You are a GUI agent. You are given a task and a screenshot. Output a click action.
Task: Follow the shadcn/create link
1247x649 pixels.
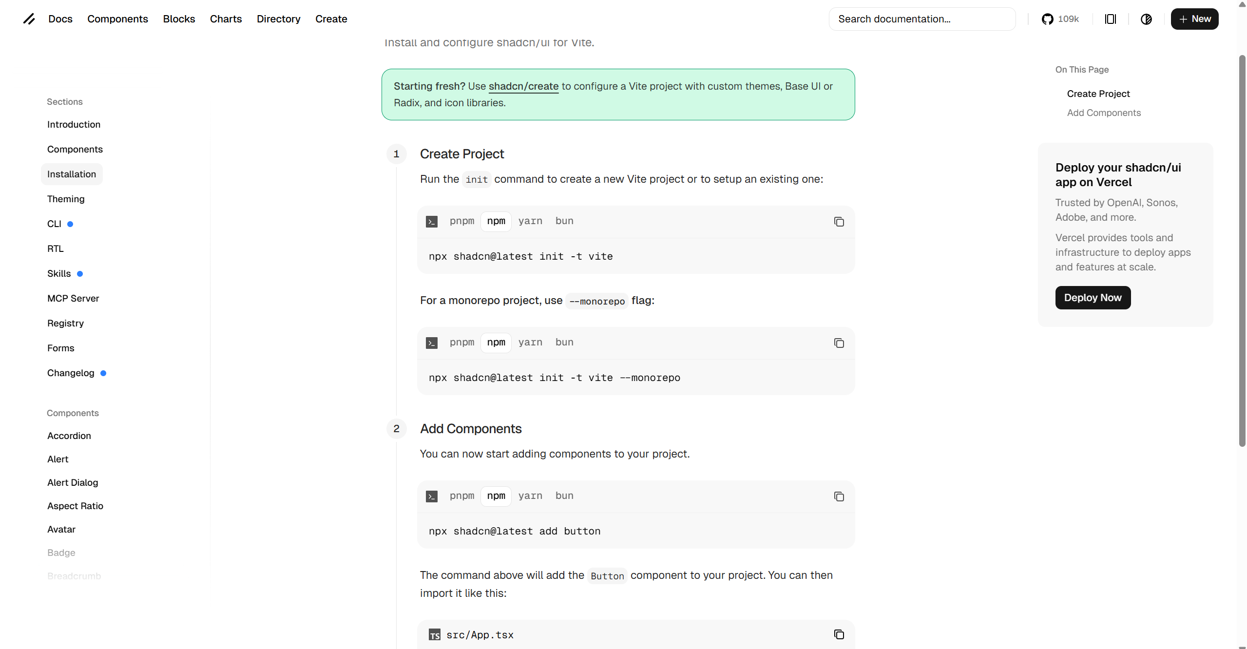[x=523, y=86]
